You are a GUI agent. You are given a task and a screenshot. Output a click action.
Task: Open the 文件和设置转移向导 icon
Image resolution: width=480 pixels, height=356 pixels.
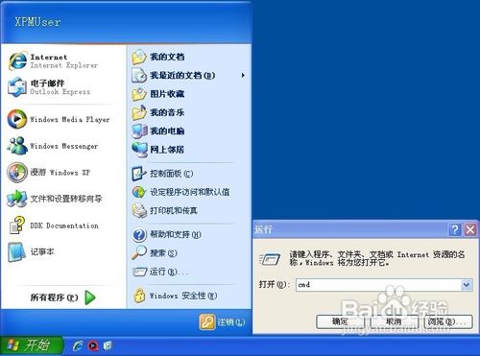pos(17,199)
